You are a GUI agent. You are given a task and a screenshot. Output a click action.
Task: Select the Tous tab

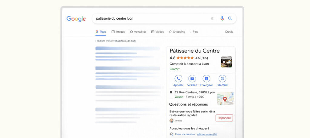pos(101,32)
